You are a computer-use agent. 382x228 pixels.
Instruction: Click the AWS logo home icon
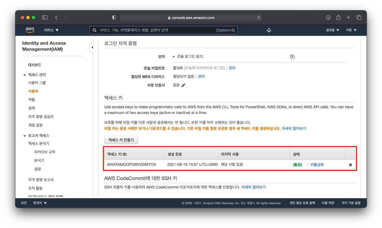coord(30,30)
